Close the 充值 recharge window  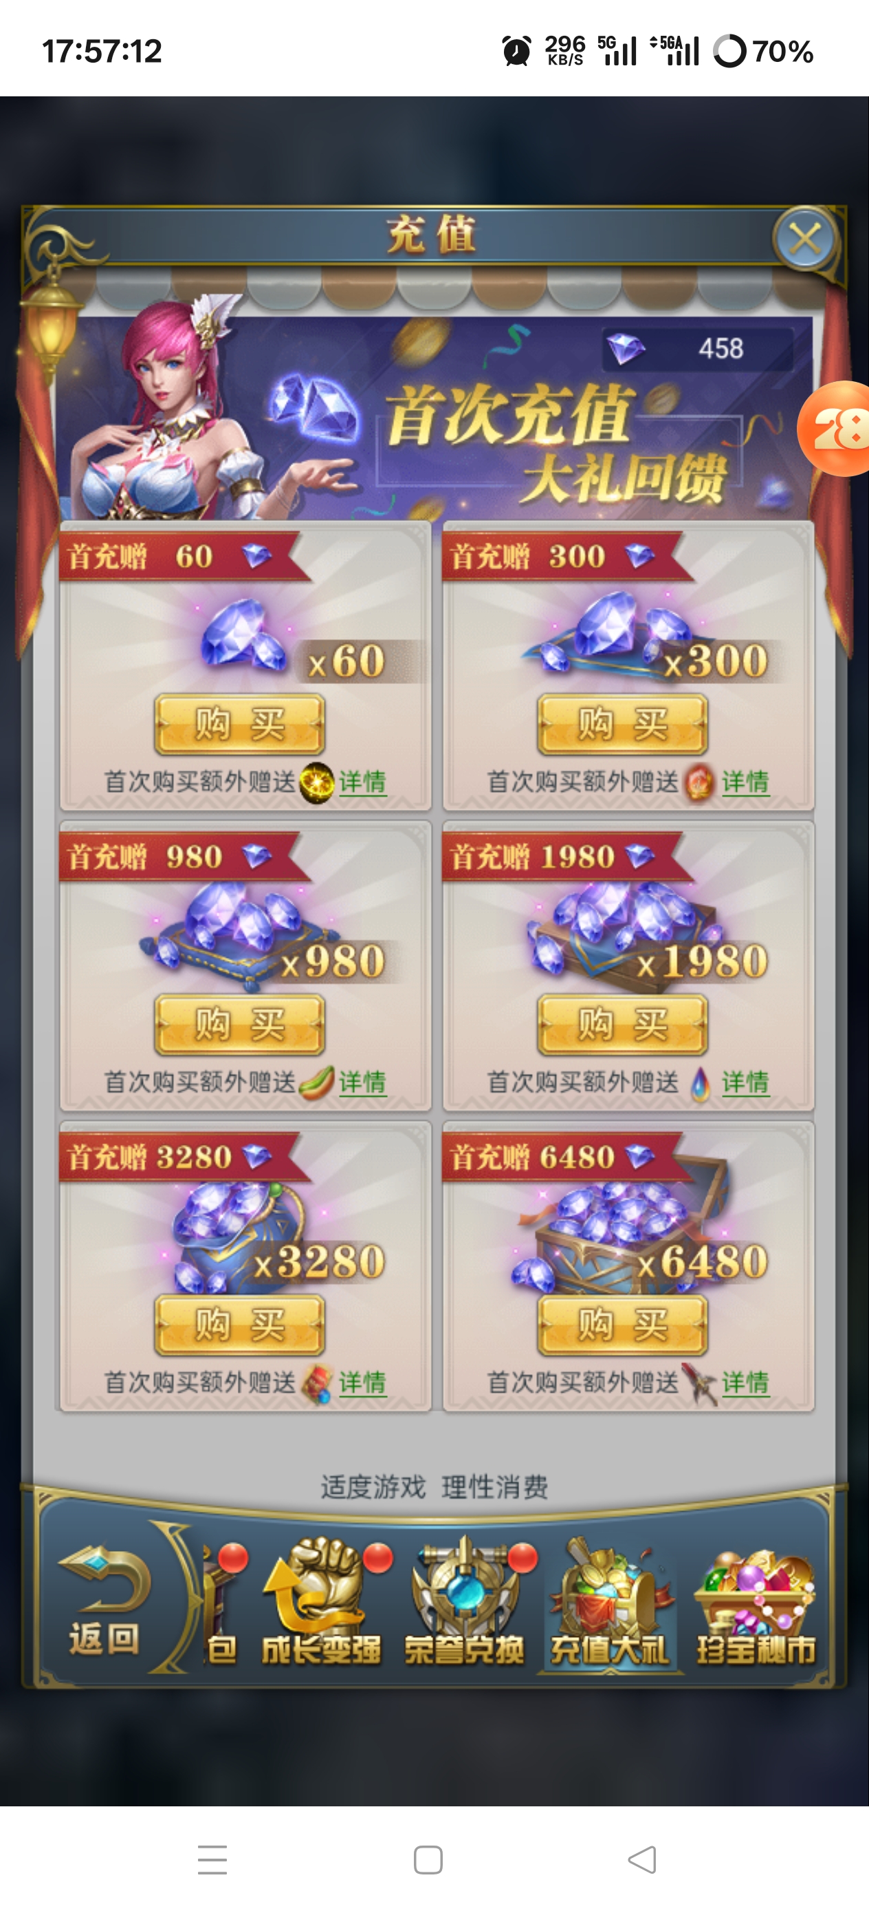tap(805, 239)
